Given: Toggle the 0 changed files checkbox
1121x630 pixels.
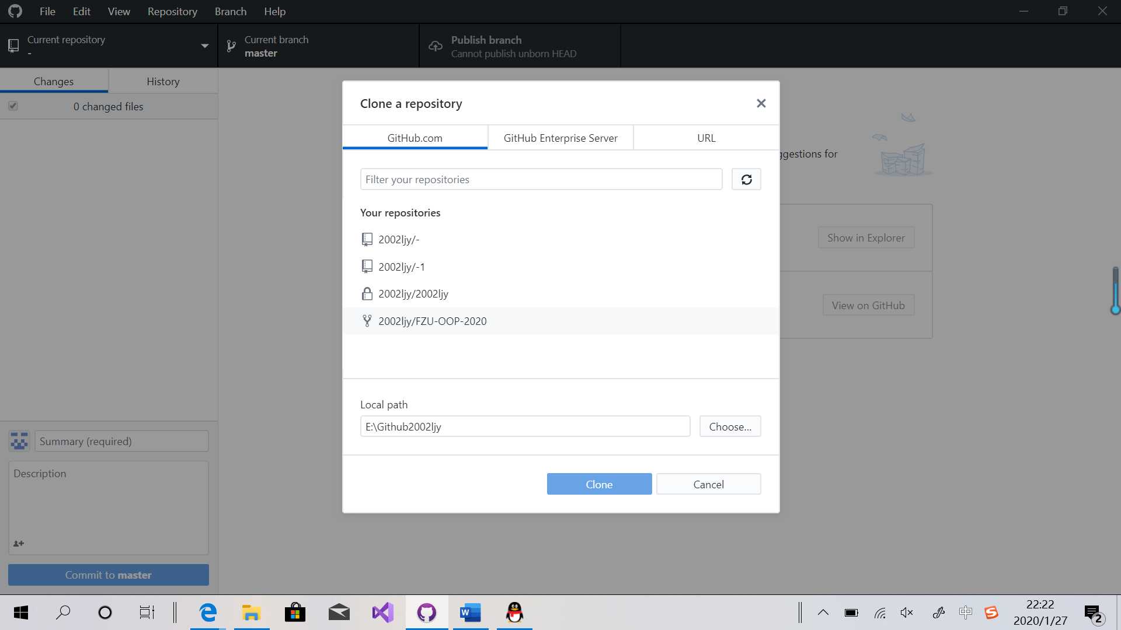Looking at the screenshot, I should pos(13,106).
